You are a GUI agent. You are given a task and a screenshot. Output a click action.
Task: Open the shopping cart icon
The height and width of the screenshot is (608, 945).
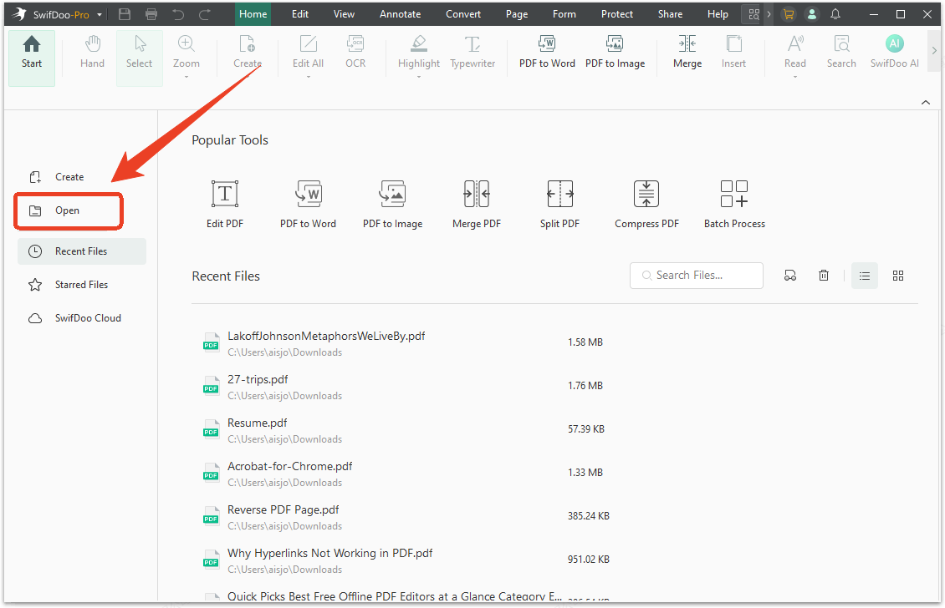point(788,14)
